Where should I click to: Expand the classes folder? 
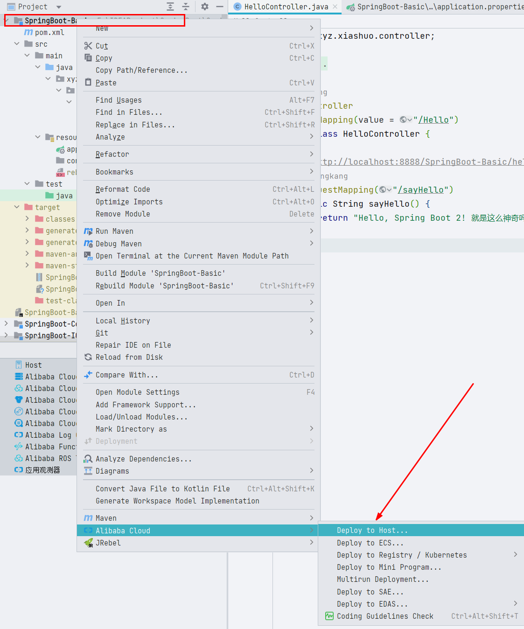[x=27, y=219]
